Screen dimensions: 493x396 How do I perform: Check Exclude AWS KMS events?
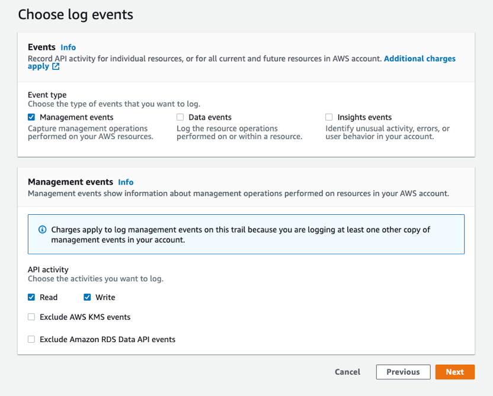[31, 317]
